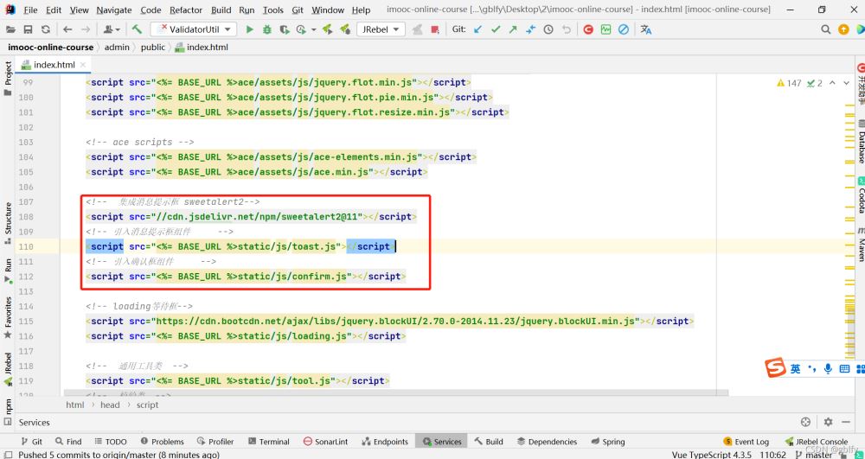The height and width of the screenshot is (459, 865).
Task: Open file with the toolbar folder icon
Action: click(10, 29)
